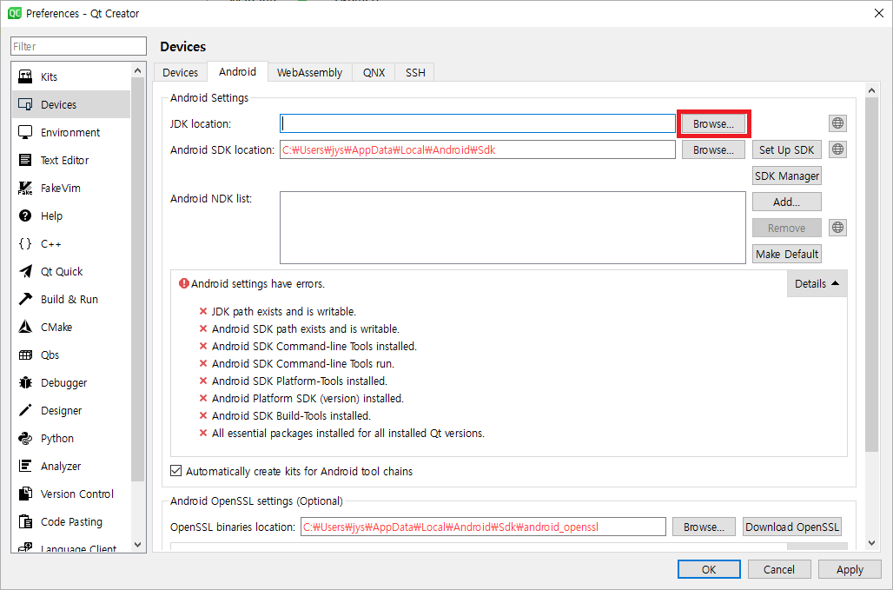Browse for Android SDK location
893x590 pixels.
tap(713, 149)
